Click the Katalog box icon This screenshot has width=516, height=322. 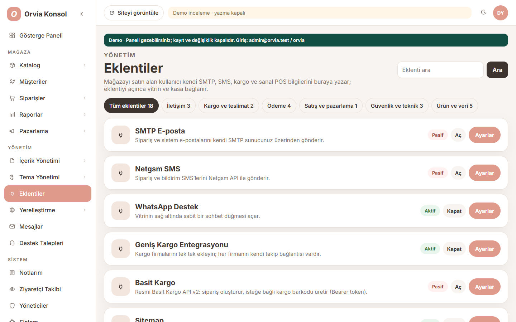click(12, 65)
